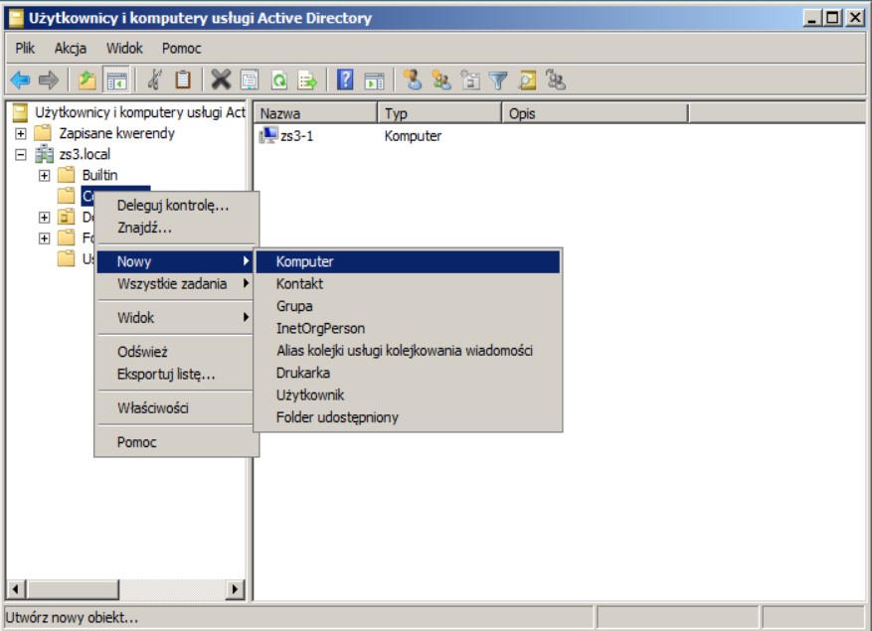Viewport: 872px width, 631px height.
Task: Click the create new user toolbar icon
Action: (x=413, y=80)
